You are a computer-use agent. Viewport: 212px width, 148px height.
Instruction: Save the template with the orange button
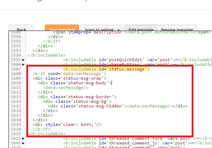[62, 28]
